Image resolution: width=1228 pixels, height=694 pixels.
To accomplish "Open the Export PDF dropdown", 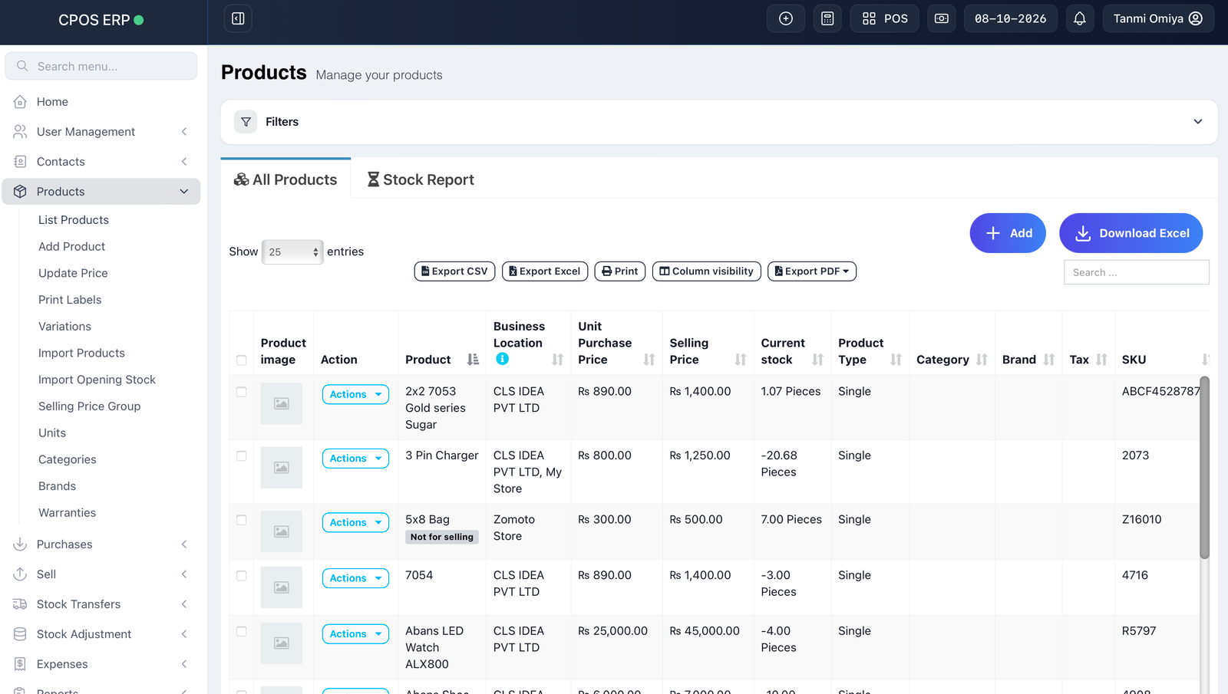I will (x=812, y=271).
